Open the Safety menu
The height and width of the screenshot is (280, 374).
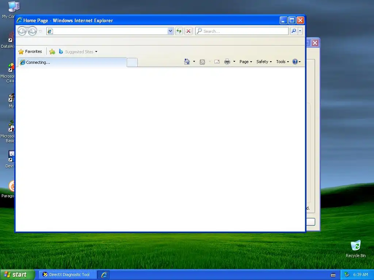click(x=264, y=62)
